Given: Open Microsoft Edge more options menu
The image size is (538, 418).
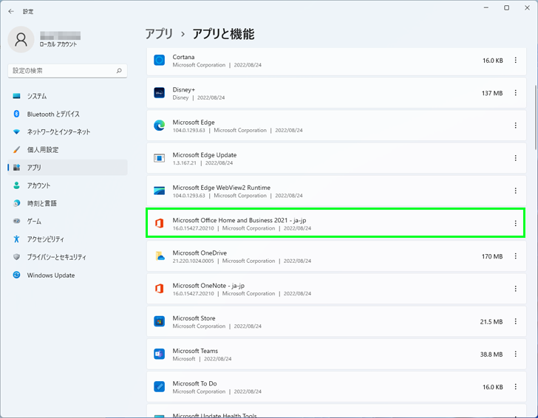Looking at the screenshot, I should click(x=515, y=126).
